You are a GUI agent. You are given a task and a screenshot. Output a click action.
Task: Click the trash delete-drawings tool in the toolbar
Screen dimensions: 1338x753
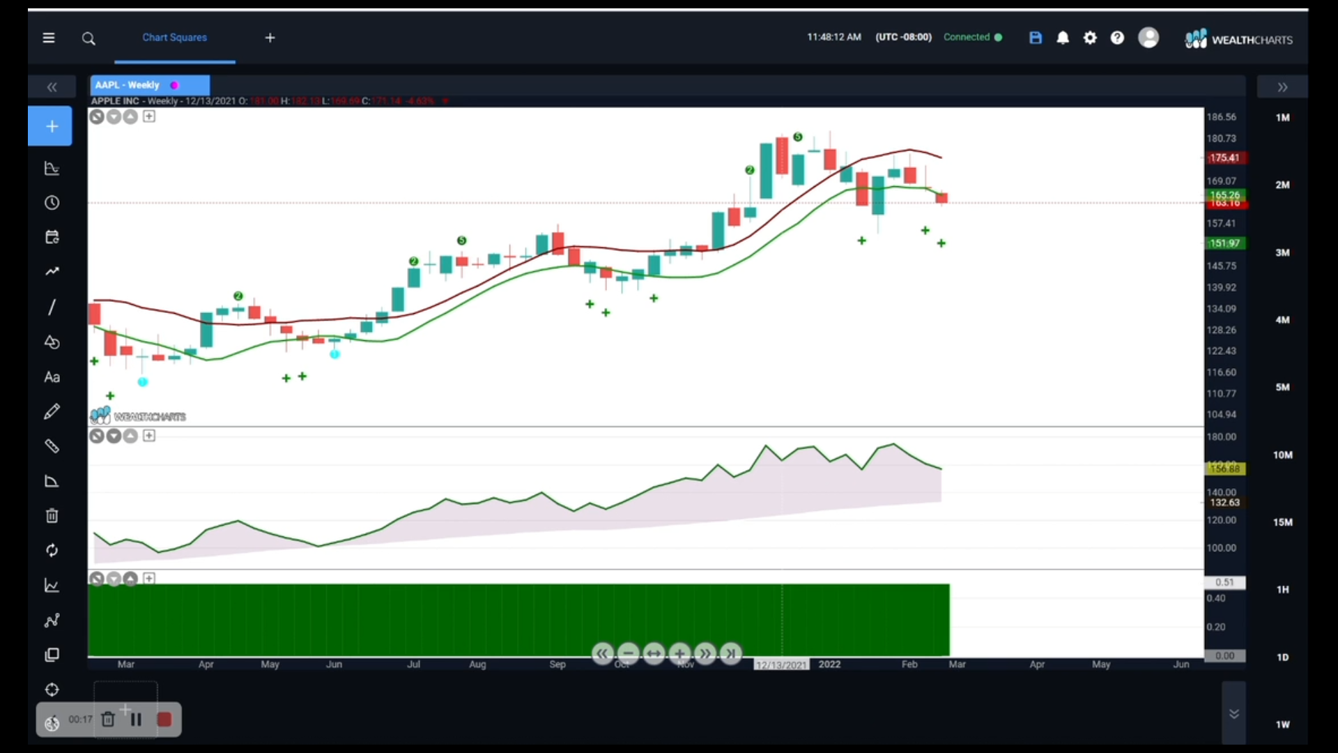click(x=52, y=516)
